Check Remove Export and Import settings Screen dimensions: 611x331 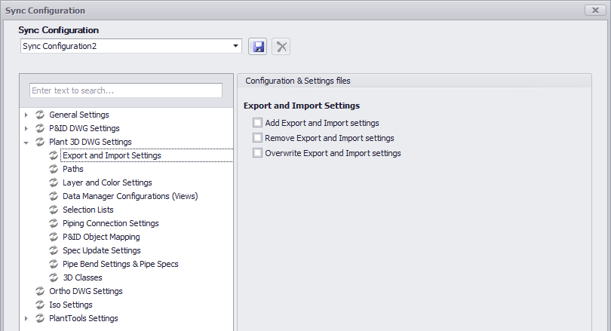pyautogui.click(x=257, y=138)
